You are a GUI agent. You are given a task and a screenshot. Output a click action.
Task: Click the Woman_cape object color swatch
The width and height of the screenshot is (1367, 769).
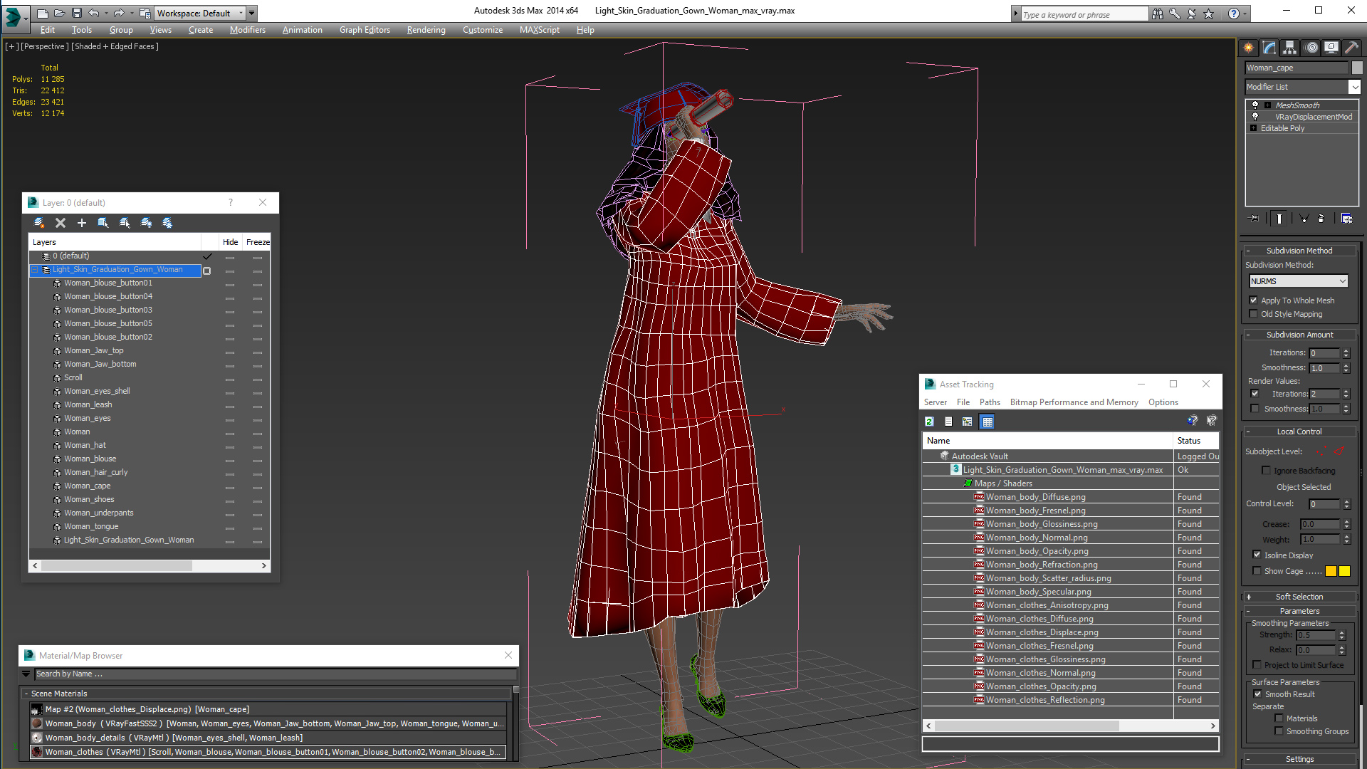1357,68
